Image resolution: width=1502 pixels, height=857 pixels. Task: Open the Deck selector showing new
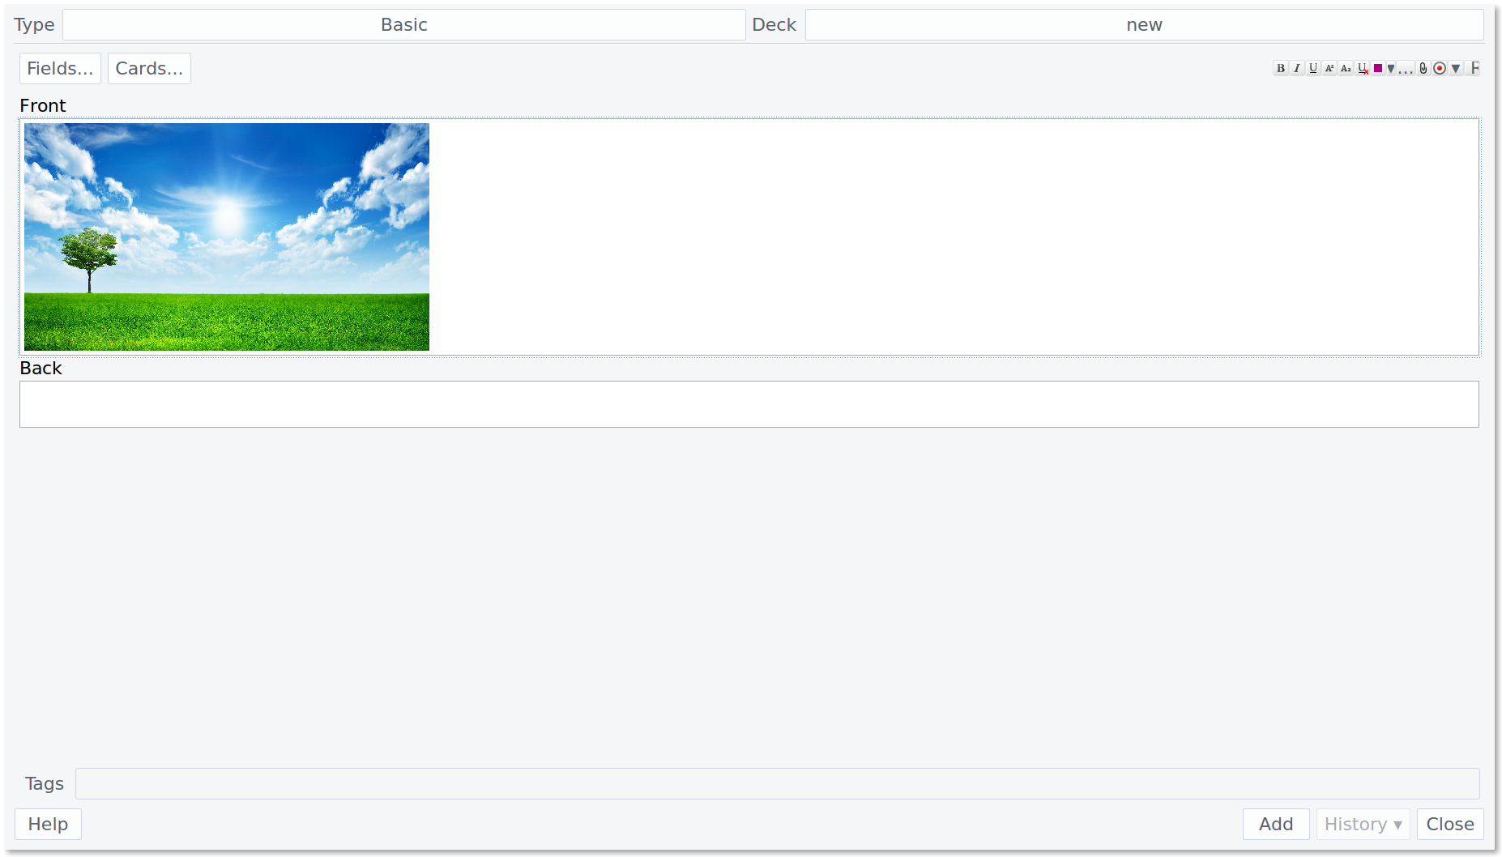pyautogui.click(x=1144, y=25)
